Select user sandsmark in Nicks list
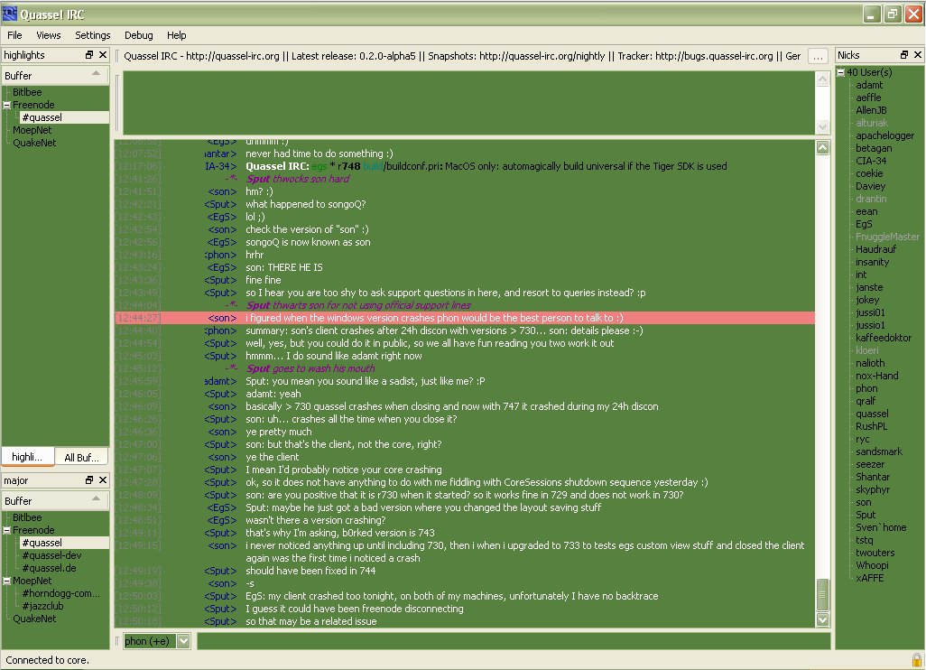The height and width of the screenshot is (670, 926). tap(879, 452)
